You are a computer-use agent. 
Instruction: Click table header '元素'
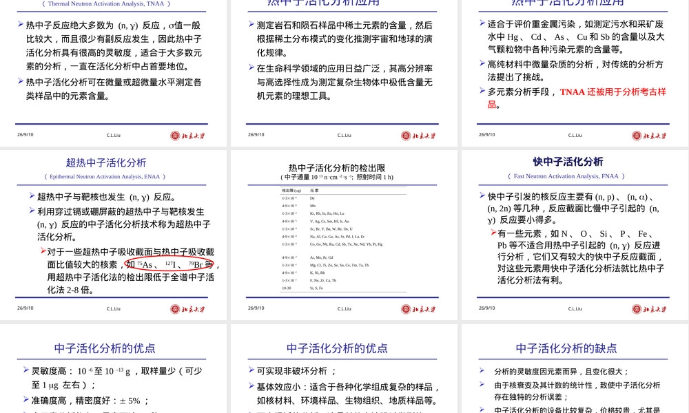click(x=314, y=191)
